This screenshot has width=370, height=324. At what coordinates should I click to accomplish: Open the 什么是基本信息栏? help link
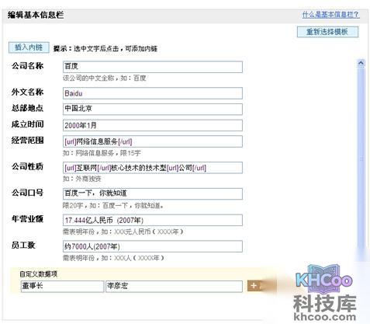[x=330, y=15]
